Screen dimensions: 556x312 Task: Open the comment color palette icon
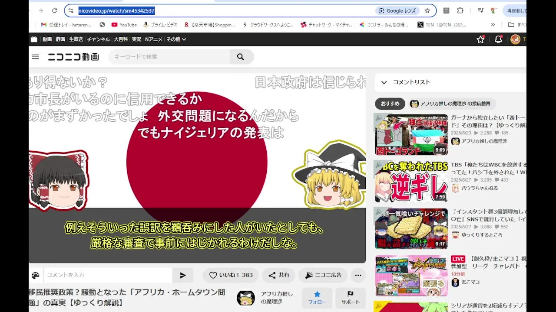click(x=36, y=275)
